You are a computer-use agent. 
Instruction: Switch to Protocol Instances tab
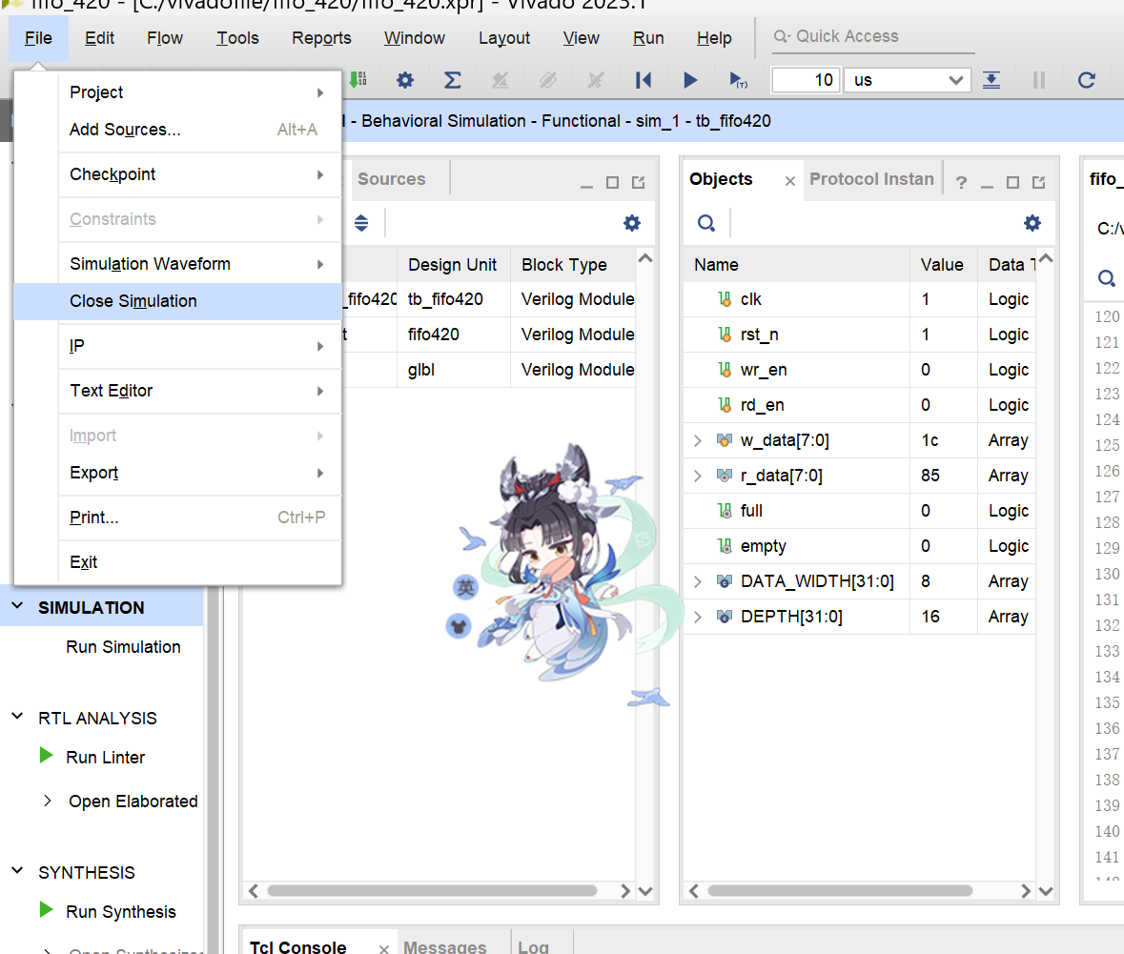[x=871, y=179]
